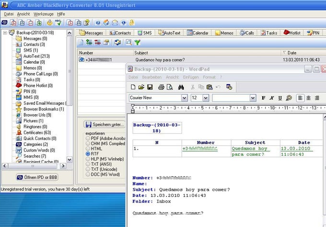The width and height of the screenshot is (326, 227).
Task: Click the tree panel horizontal scrollbar thumb
Action: point(33,166)
